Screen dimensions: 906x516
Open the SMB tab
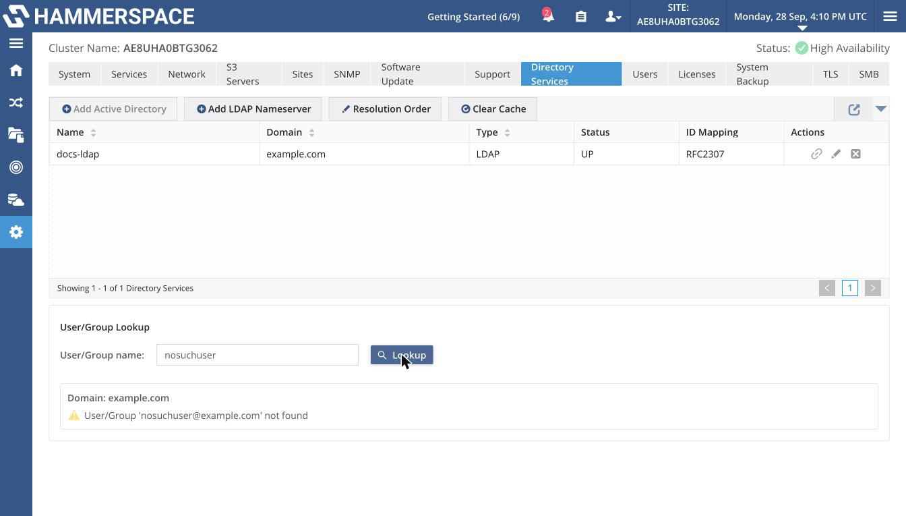click(x=869, y=74)
